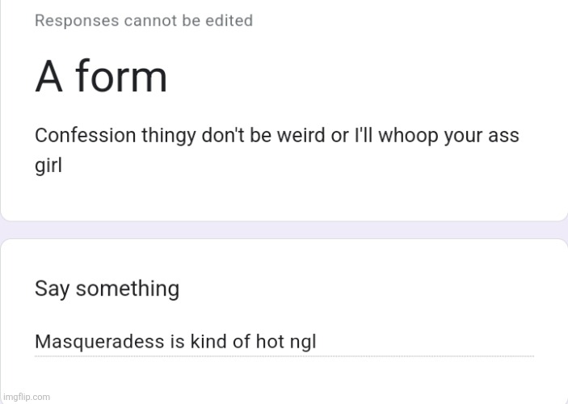Click the word "Confession" in the description
Viewport: 568px width, 404px height.
pyautogui.click(x=85, y=136)
